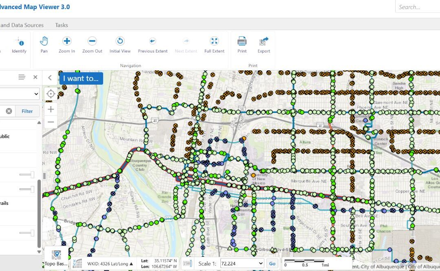Image resolution: width=440 pixels, height=271 pixels.
Task: Apply the layer Filter
Action: [27, 111]
